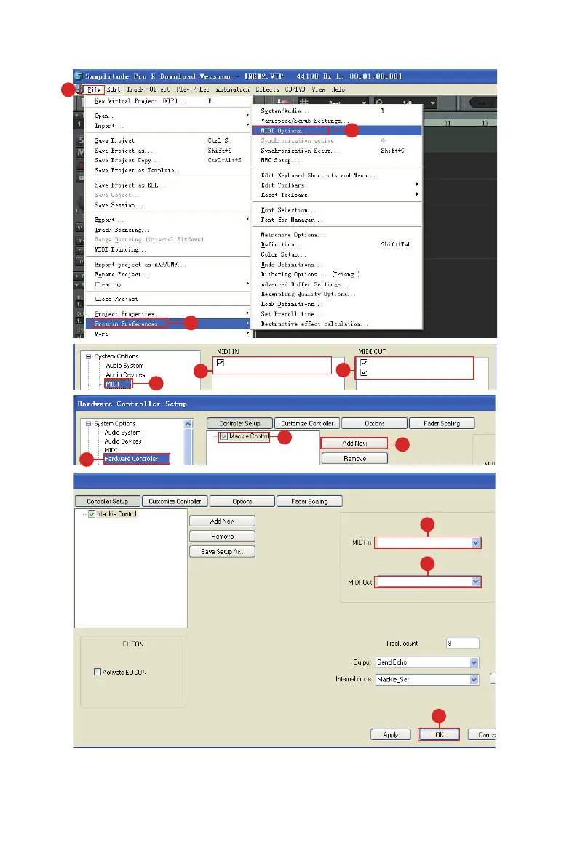The width and height of the screenshot is (588, 866).
Task: Choose Dithering Options entry
Action: point(336,275)
